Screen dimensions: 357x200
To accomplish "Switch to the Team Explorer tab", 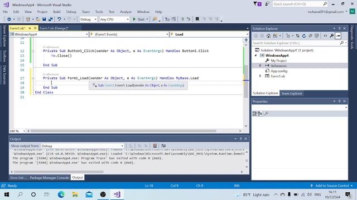I will pyautogui.click(x=292, y=93).
